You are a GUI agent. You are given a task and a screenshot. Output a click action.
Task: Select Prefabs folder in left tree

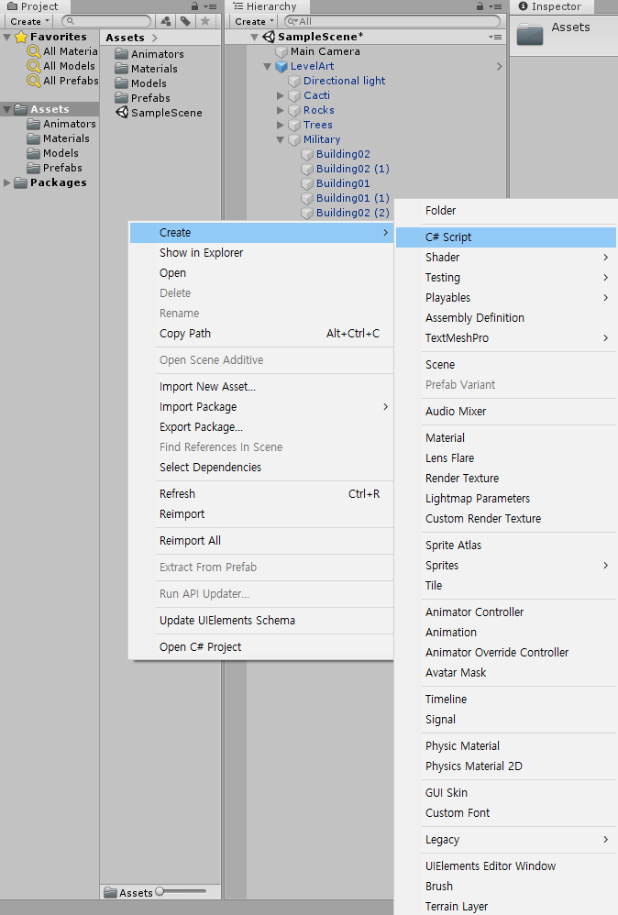(x=55, y=168)
